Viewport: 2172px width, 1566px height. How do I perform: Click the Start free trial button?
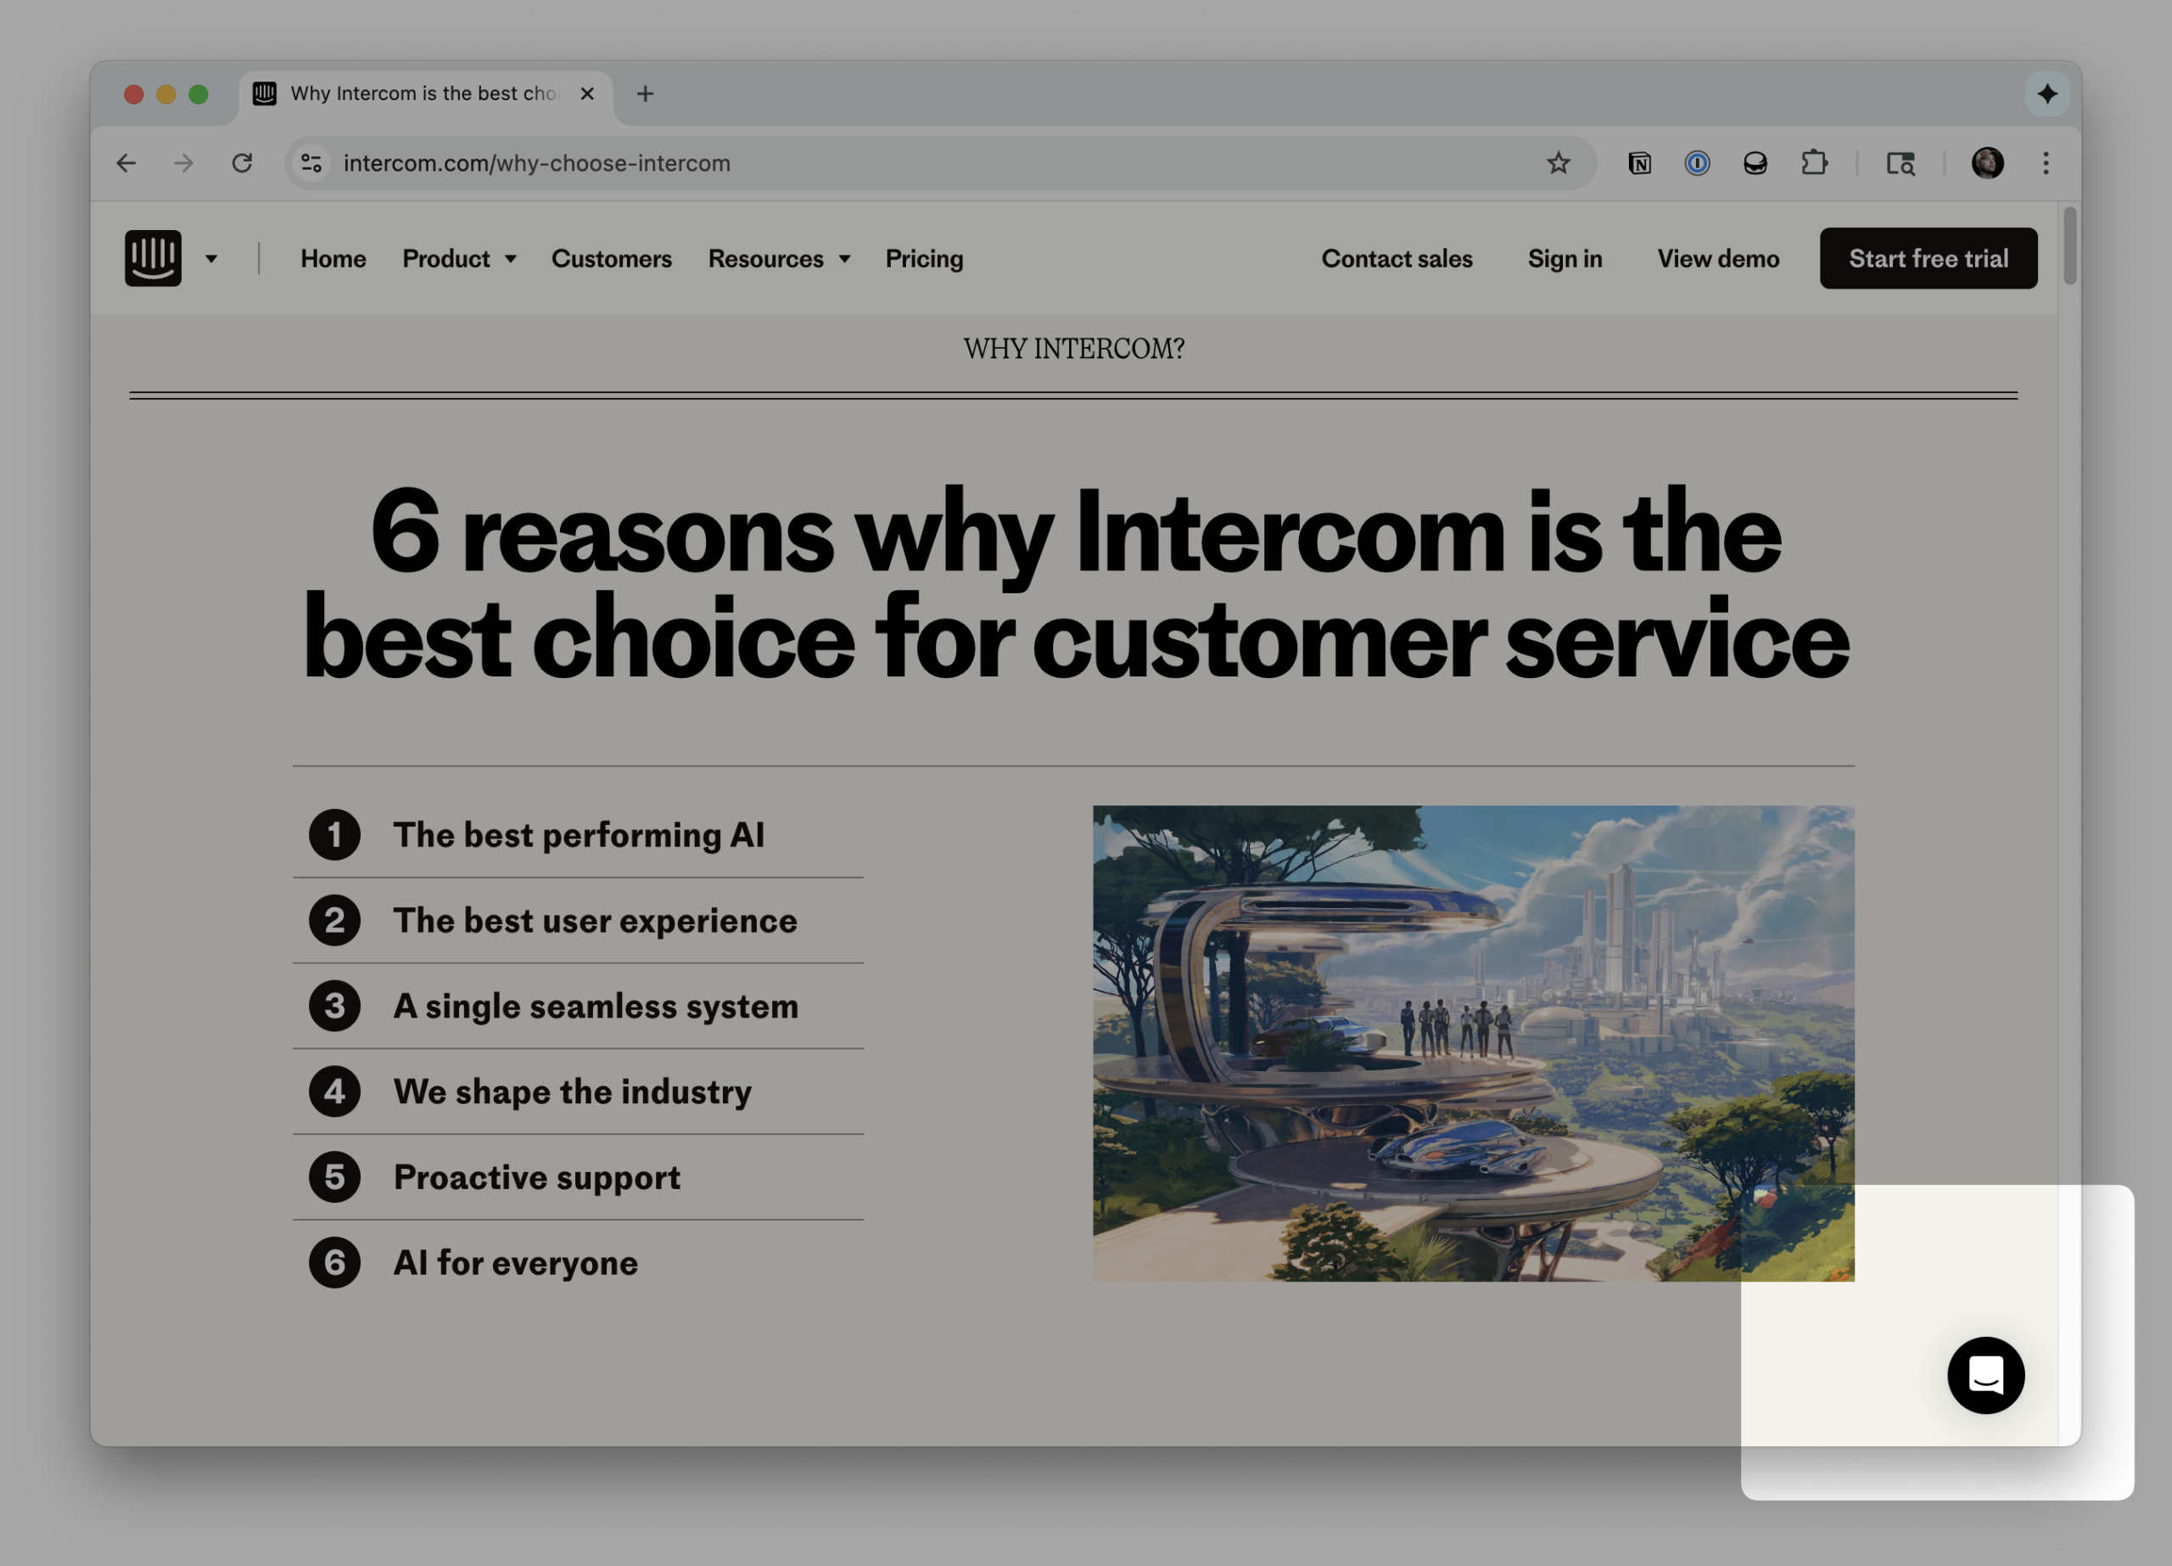click(1928, 258)
